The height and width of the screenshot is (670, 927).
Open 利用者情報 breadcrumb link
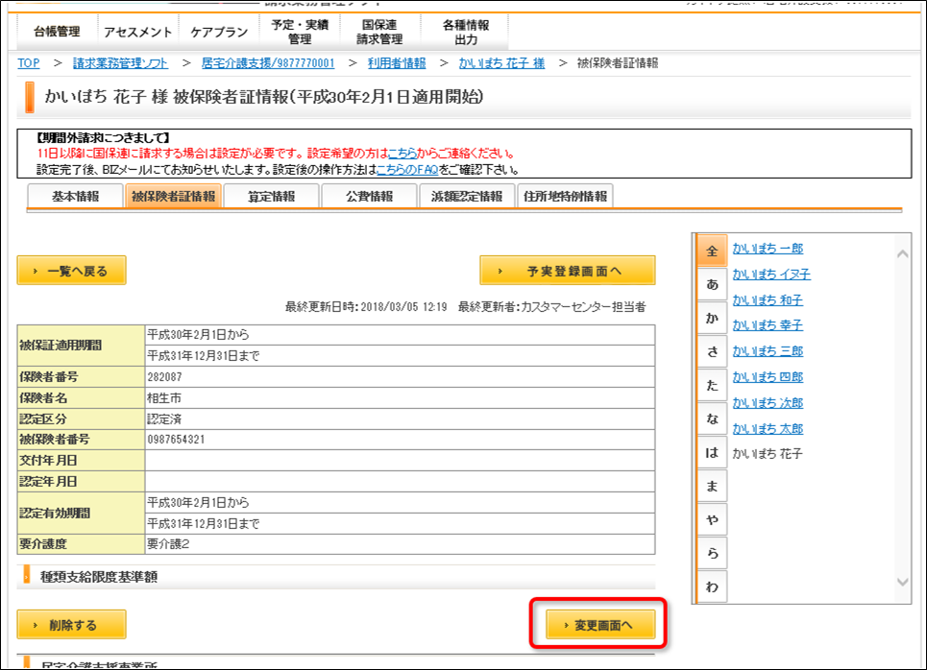397,63
